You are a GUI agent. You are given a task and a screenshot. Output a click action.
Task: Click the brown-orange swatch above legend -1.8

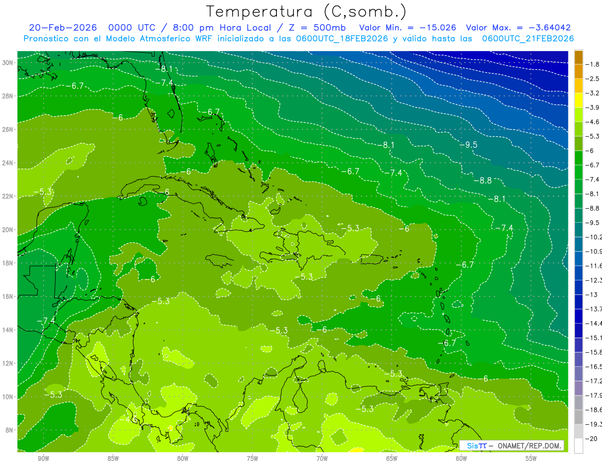click(x=578, y=57)
